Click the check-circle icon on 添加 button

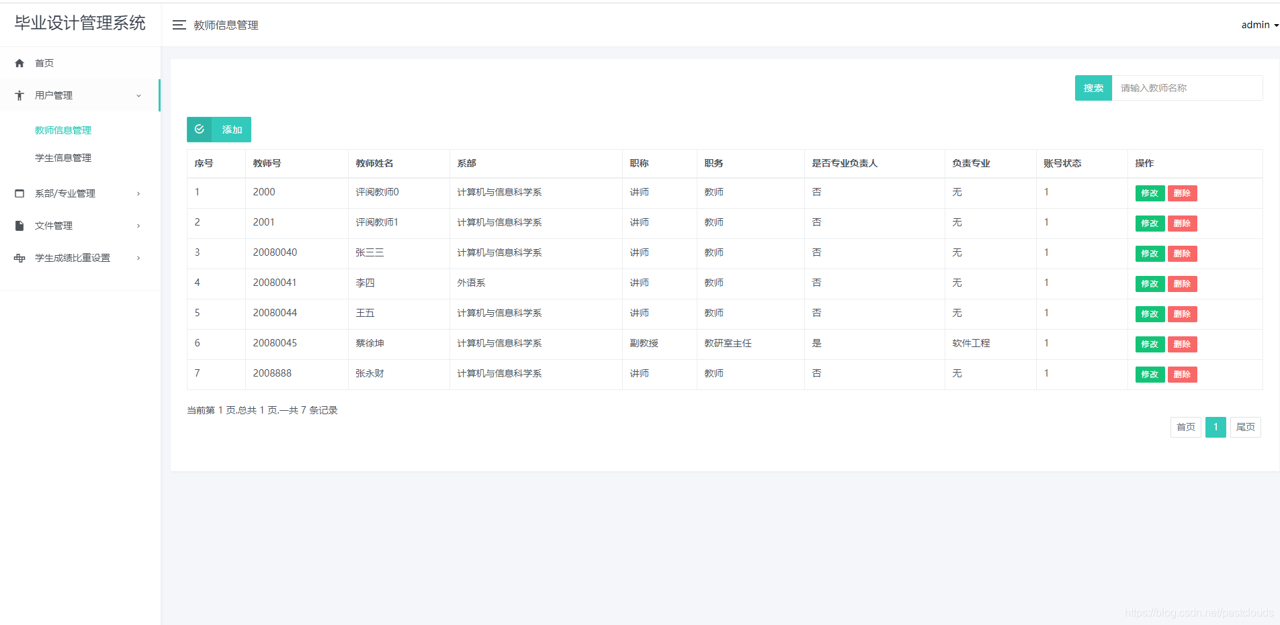(200, 130)
